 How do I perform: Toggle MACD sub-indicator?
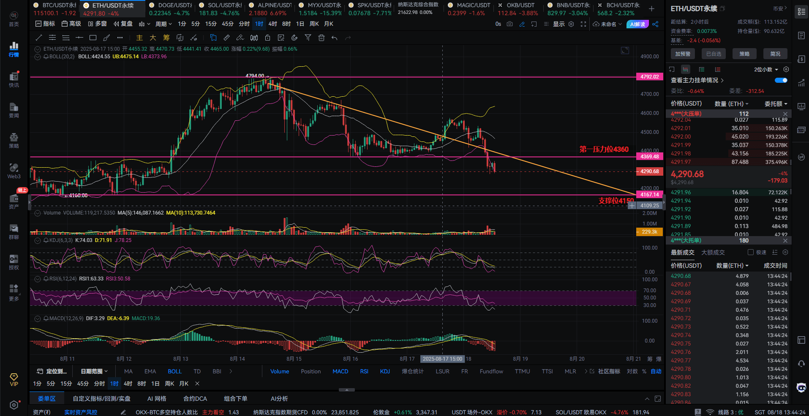point(340,371)
